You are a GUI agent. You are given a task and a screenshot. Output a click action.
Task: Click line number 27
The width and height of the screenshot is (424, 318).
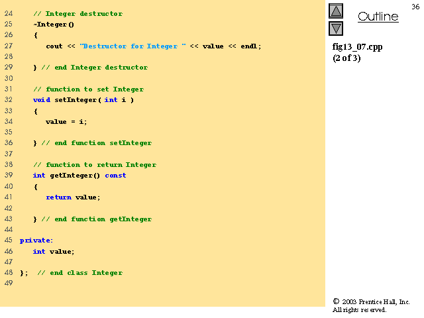[x=9, y=46]
